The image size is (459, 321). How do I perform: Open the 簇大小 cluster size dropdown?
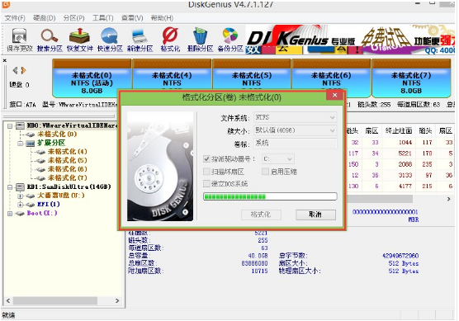(x=295, y=130)
